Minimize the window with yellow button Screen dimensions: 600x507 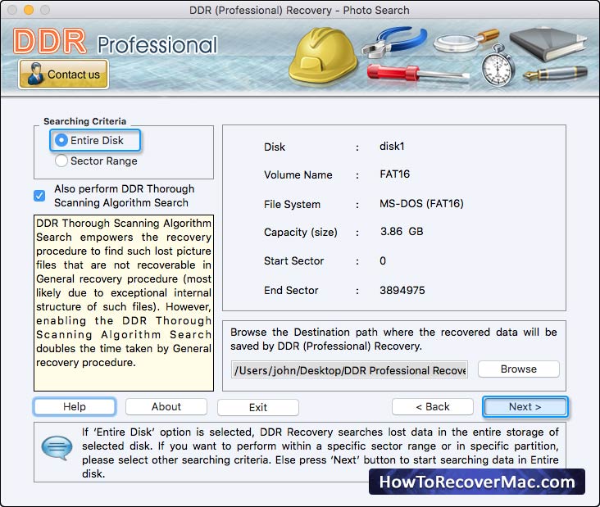click(29, 10)
